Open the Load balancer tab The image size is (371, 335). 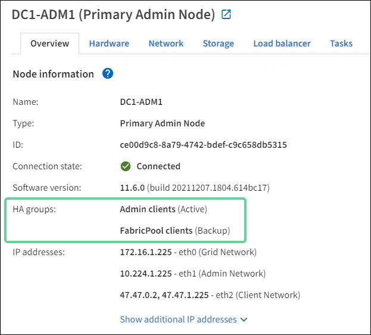[282, 44]
